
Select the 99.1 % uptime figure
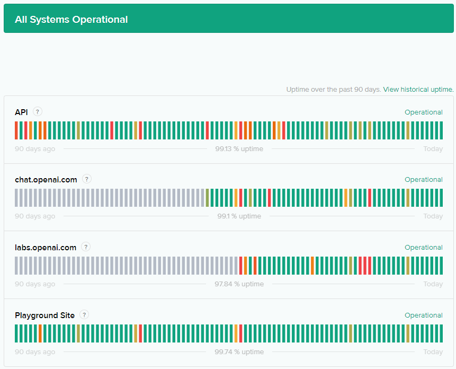point(239,216)
